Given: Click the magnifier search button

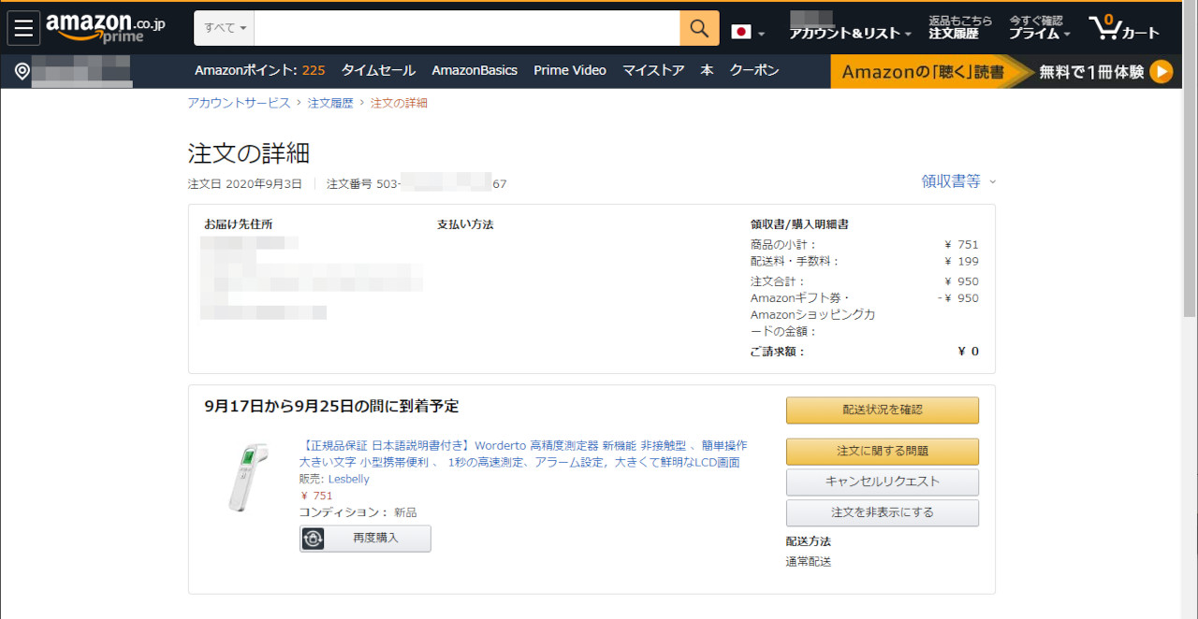Looking at the screenshot, I should coord(699,28).
